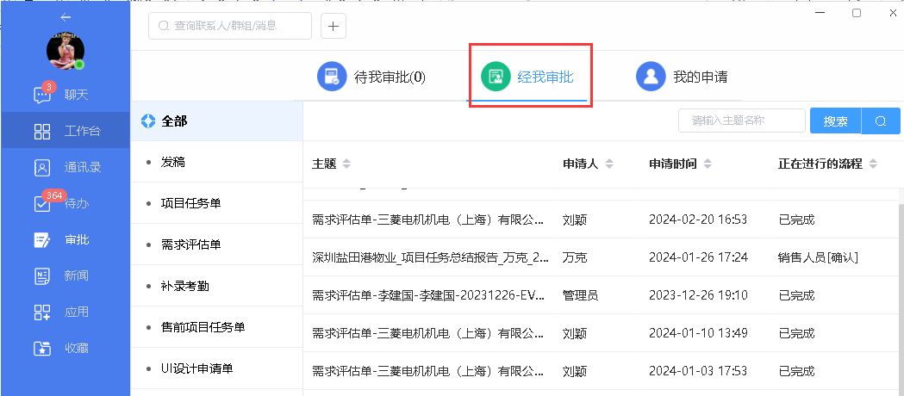The width and height of the screenshot is (904, 396).
Task: Select 需求评估单 category in list
Action: click(191, 244)
